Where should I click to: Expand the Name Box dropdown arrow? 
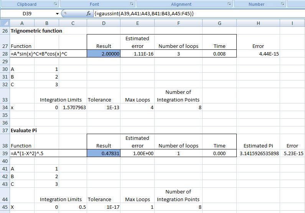click(x=58, y=14)
